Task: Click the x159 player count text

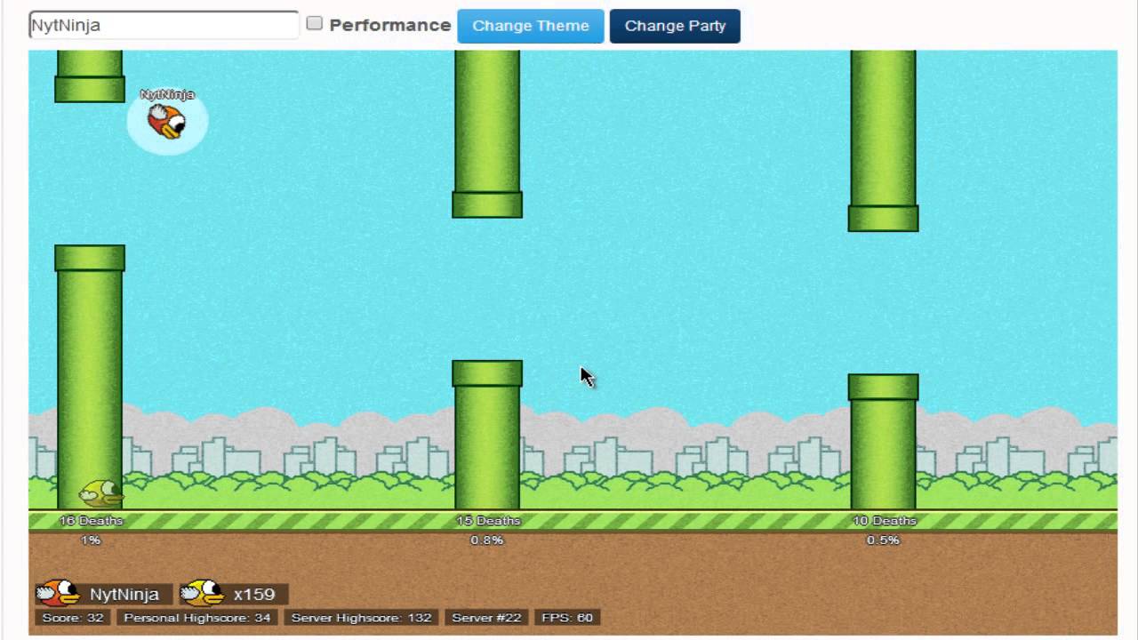Action: point(254,594)
